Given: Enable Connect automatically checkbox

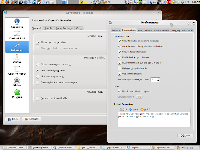Looking at the screenshot, I should (x=37, y=98).
